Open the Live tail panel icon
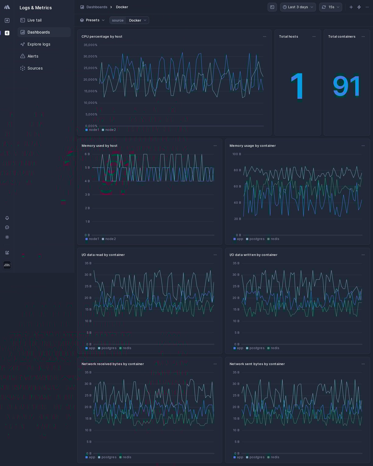The image size is (373, 466). [22, 20]
